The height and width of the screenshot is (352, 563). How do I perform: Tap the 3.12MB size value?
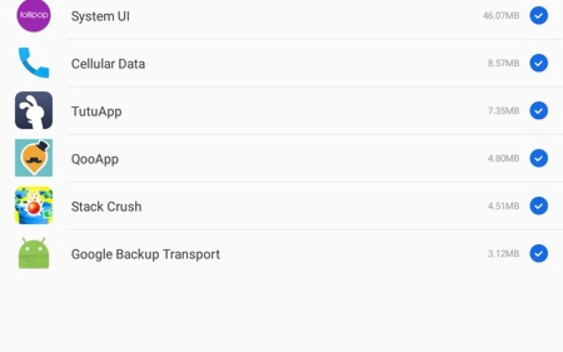[503, 254]
